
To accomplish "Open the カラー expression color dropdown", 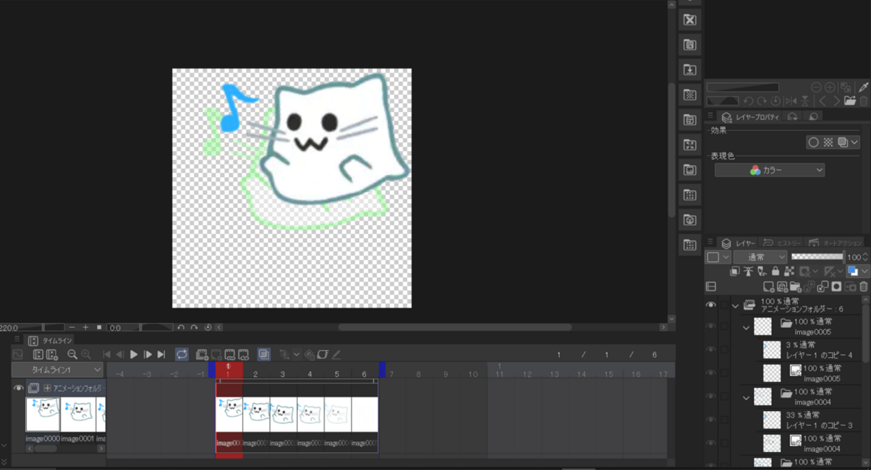I will click(770, 170).
